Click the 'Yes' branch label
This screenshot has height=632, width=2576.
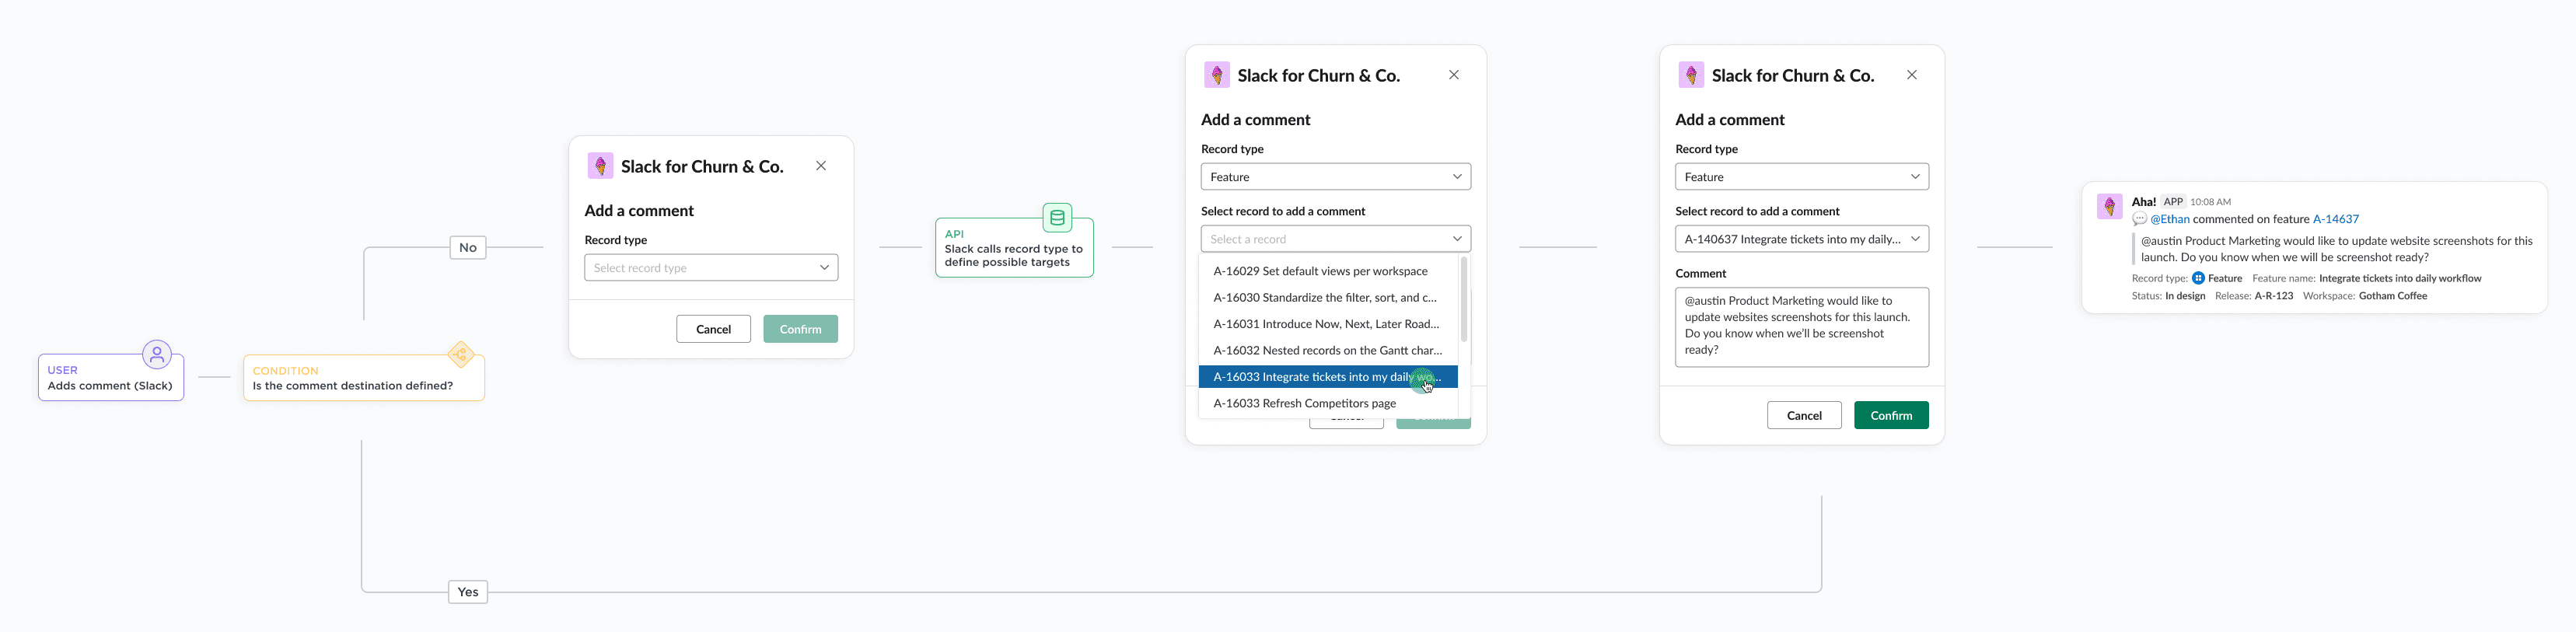click(x=468, y=592)
